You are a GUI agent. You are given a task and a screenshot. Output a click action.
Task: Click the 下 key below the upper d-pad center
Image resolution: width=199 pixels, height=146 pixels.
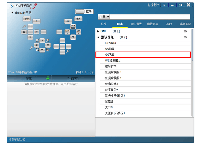click(30, 37)
